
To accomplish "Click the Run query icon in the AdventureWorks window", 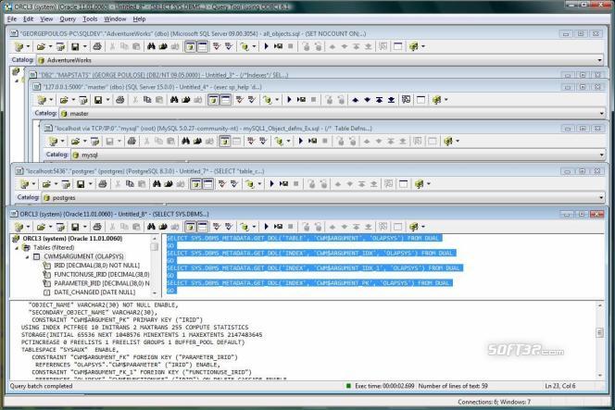I will coord(267,46).
